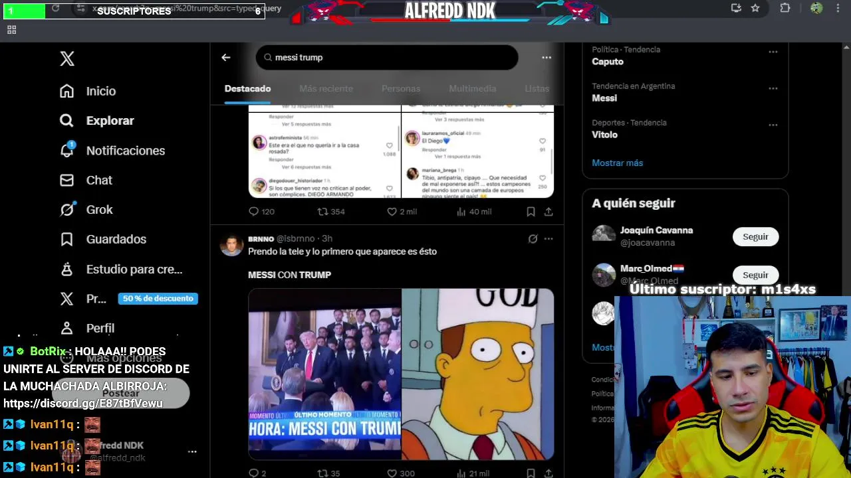Open Grok assistant
The image size is (851, 478).
coord(86,210)
